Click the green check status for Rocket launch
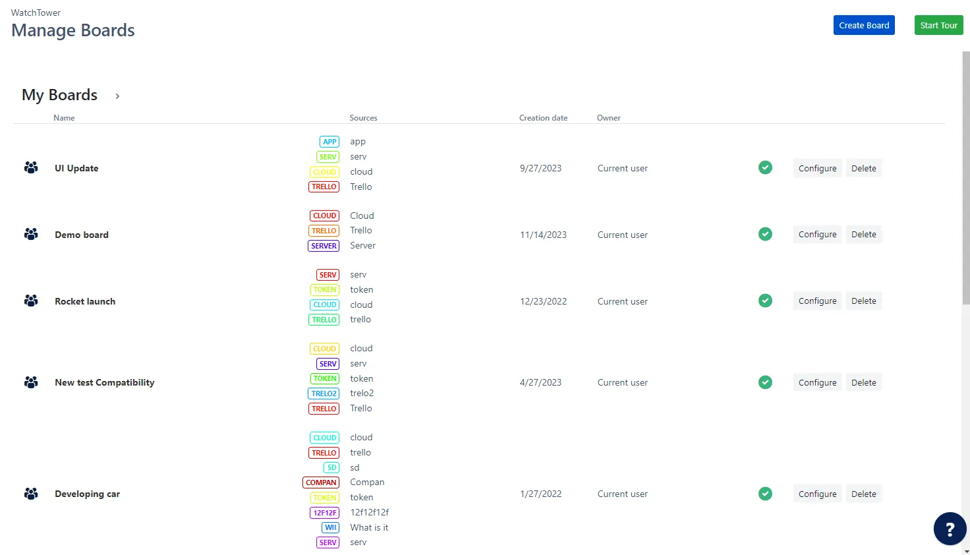Viewport: 970px width, 555px height. [x=765, y=301]
